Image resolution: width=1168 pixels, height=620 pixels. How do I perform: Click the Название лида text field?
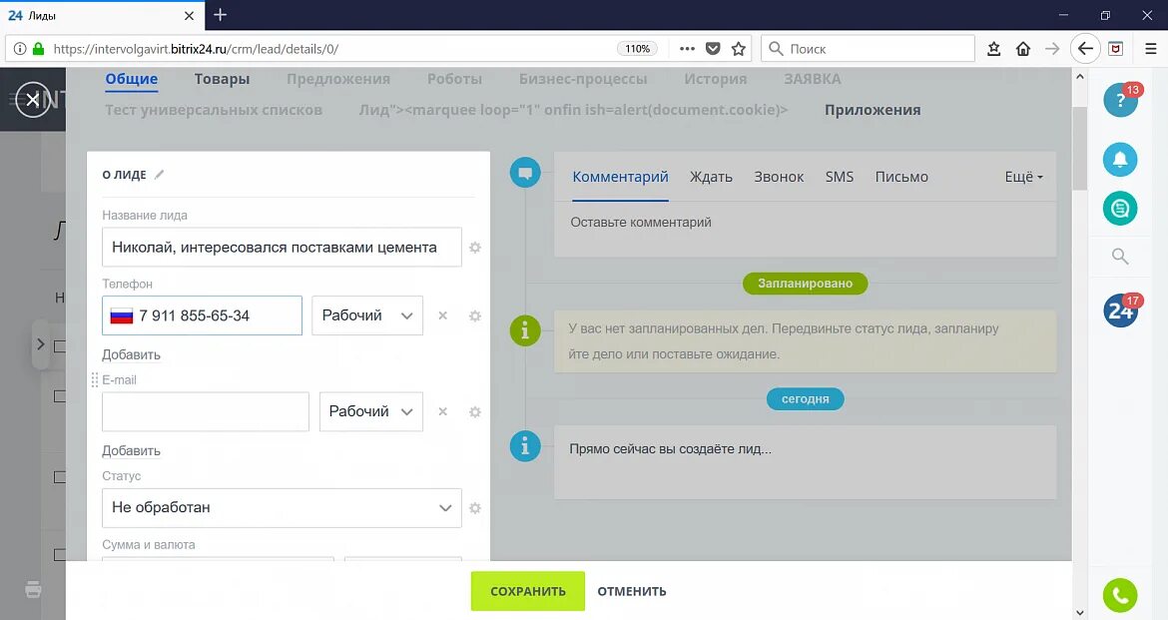(x=282, y=247)
